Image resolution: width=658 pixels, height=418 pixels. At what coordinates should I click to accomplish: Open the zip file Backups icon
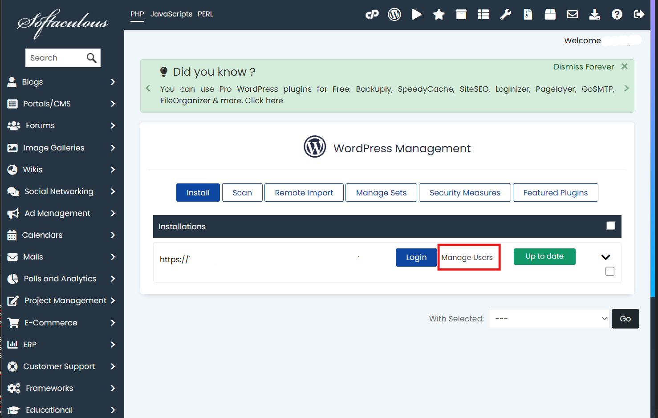coord(528,15)
